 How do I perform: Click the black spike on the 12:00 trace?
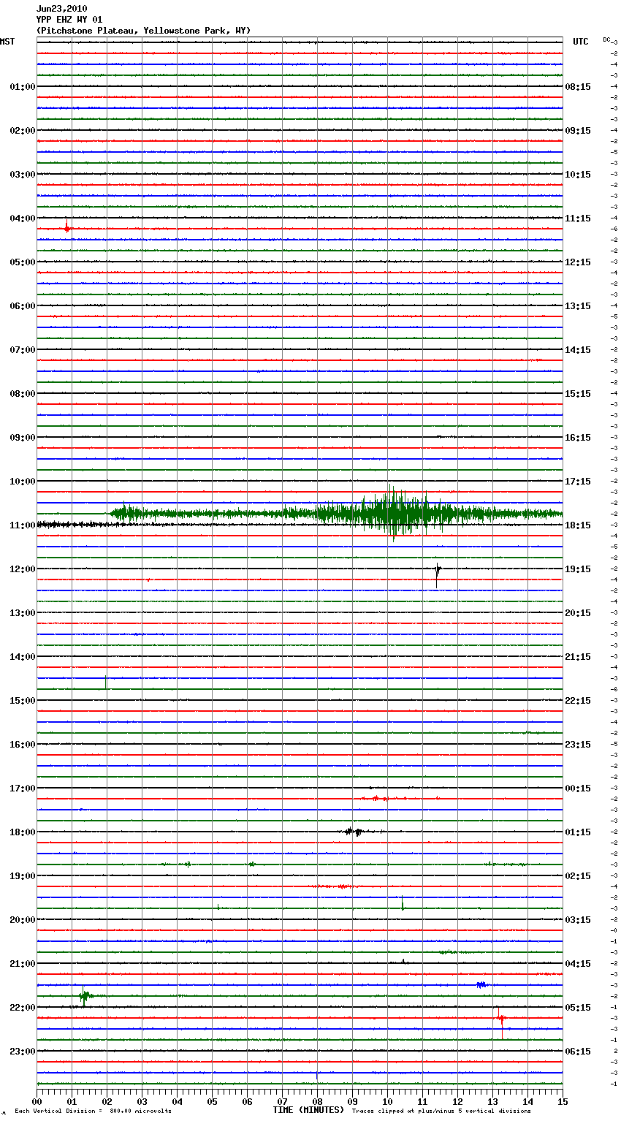click(x=437, y=574)
